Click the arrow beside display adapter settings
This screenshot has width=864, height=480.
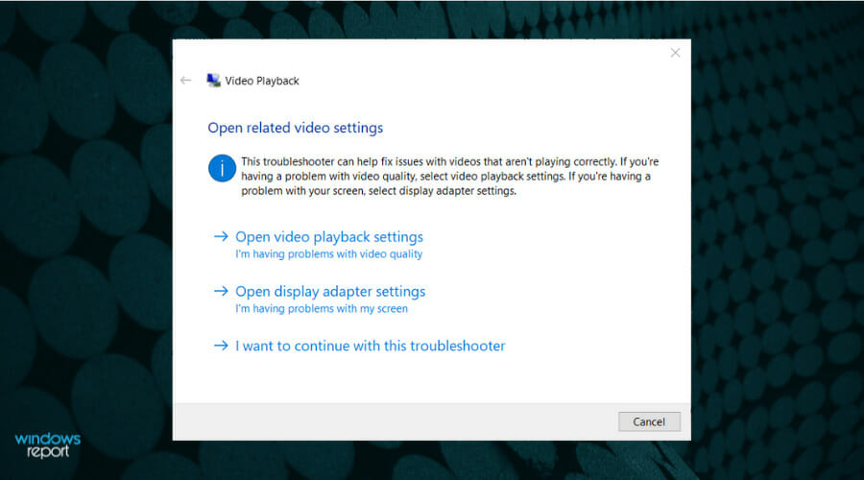coord(221,291)
